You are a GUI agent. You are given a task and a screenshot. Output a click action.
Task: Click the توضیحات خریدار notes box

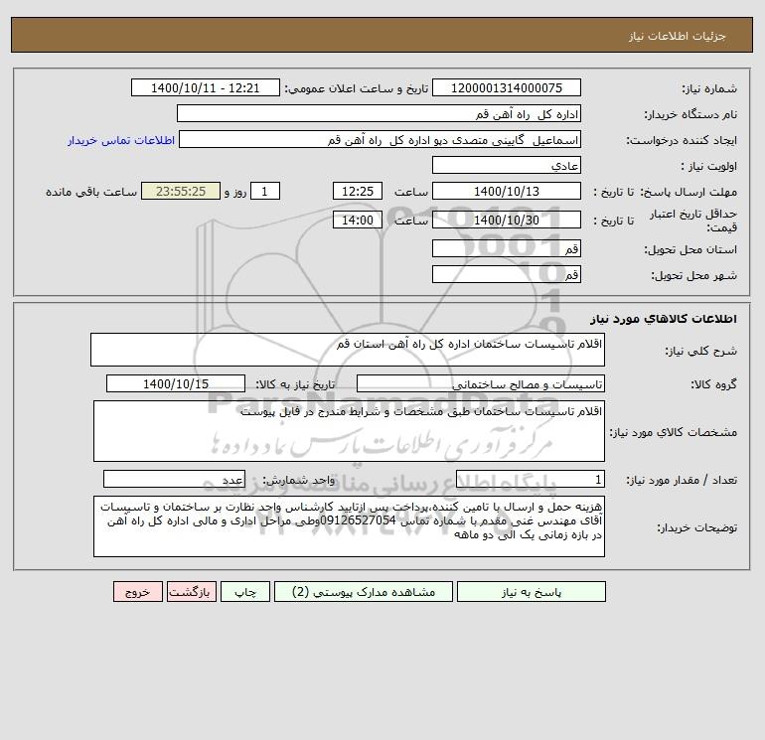pyautogui.click(x=349, y=526)
